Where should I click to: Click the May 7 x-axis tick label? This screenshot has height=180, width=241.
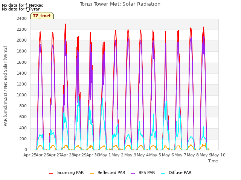(x=180, y=155)
